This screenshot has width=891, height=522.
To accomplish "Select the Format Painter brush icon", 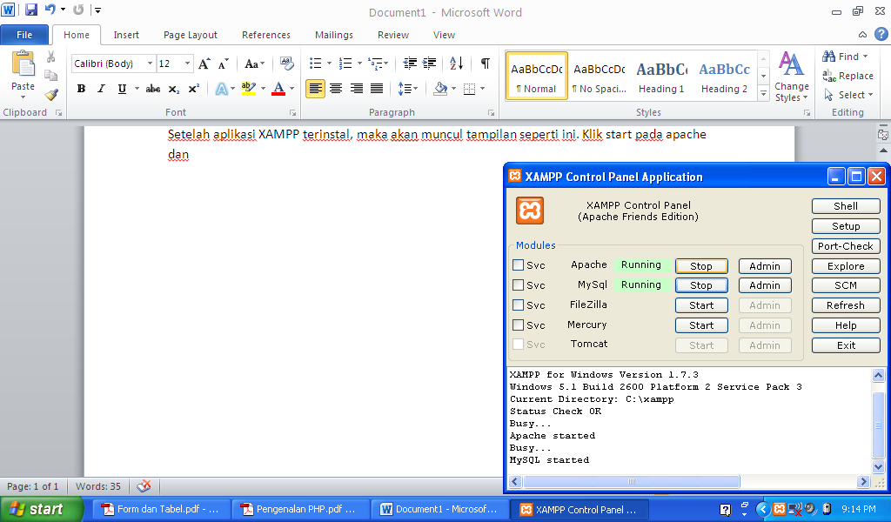I will [x=51, y=94].
